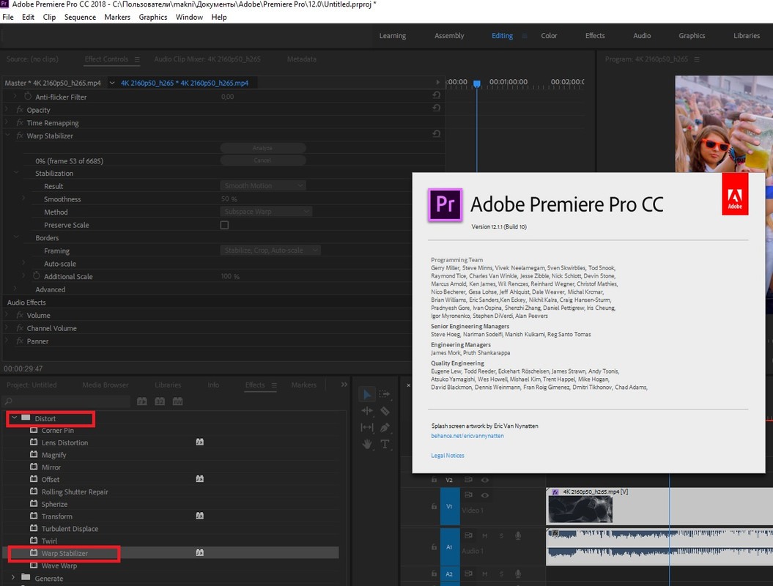Hide the Effect Controls timeline view arrow
The image size is (773, 586).
tap(437, 82)
